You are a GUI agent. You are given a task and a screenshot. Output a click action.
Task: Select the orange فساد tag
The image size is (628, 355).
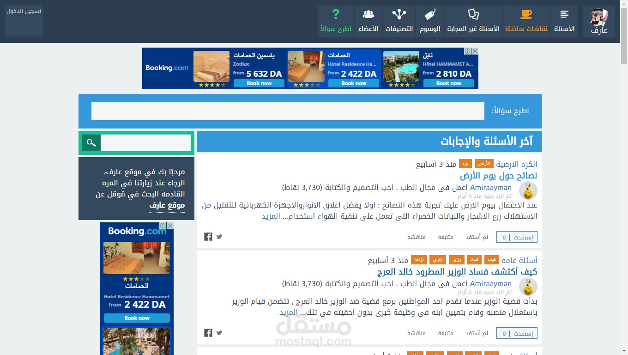[x=474, y=260]
